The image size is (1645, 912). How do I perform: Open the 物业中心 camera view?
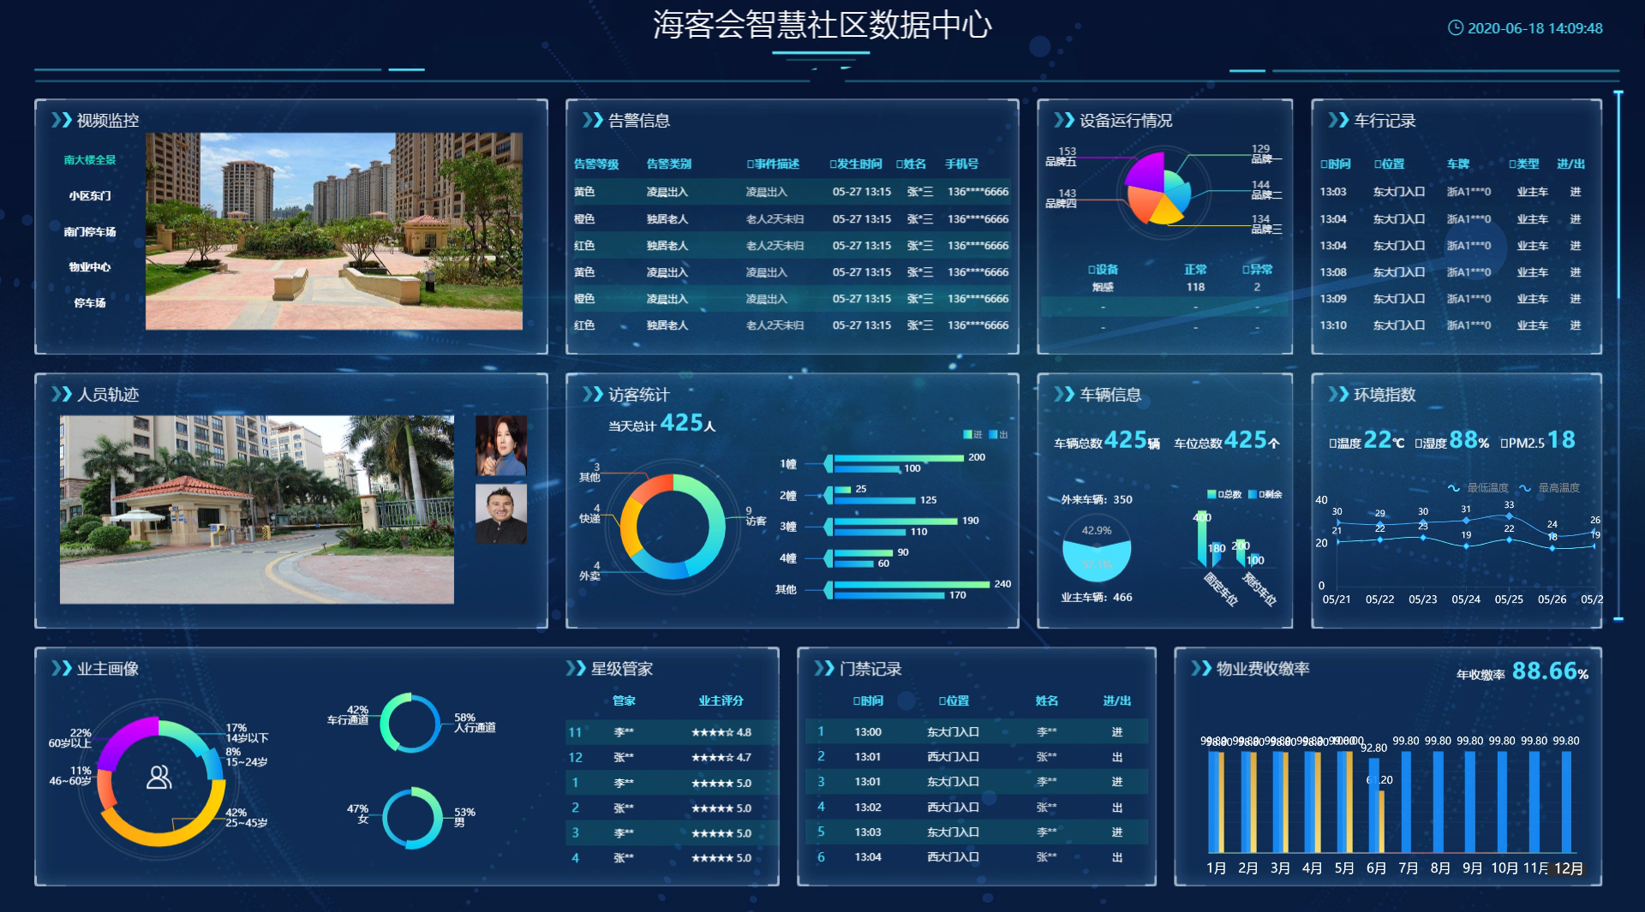(90, 266)
